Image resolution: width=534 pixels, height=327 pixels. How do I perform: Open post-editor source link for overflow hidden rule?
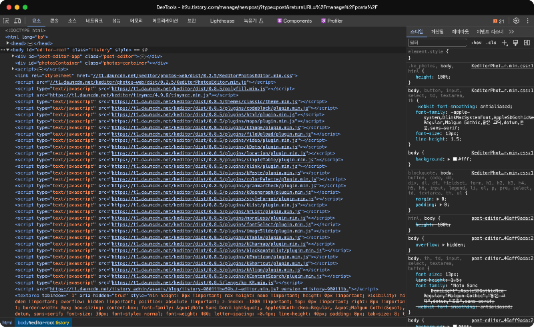pos(502,238)
